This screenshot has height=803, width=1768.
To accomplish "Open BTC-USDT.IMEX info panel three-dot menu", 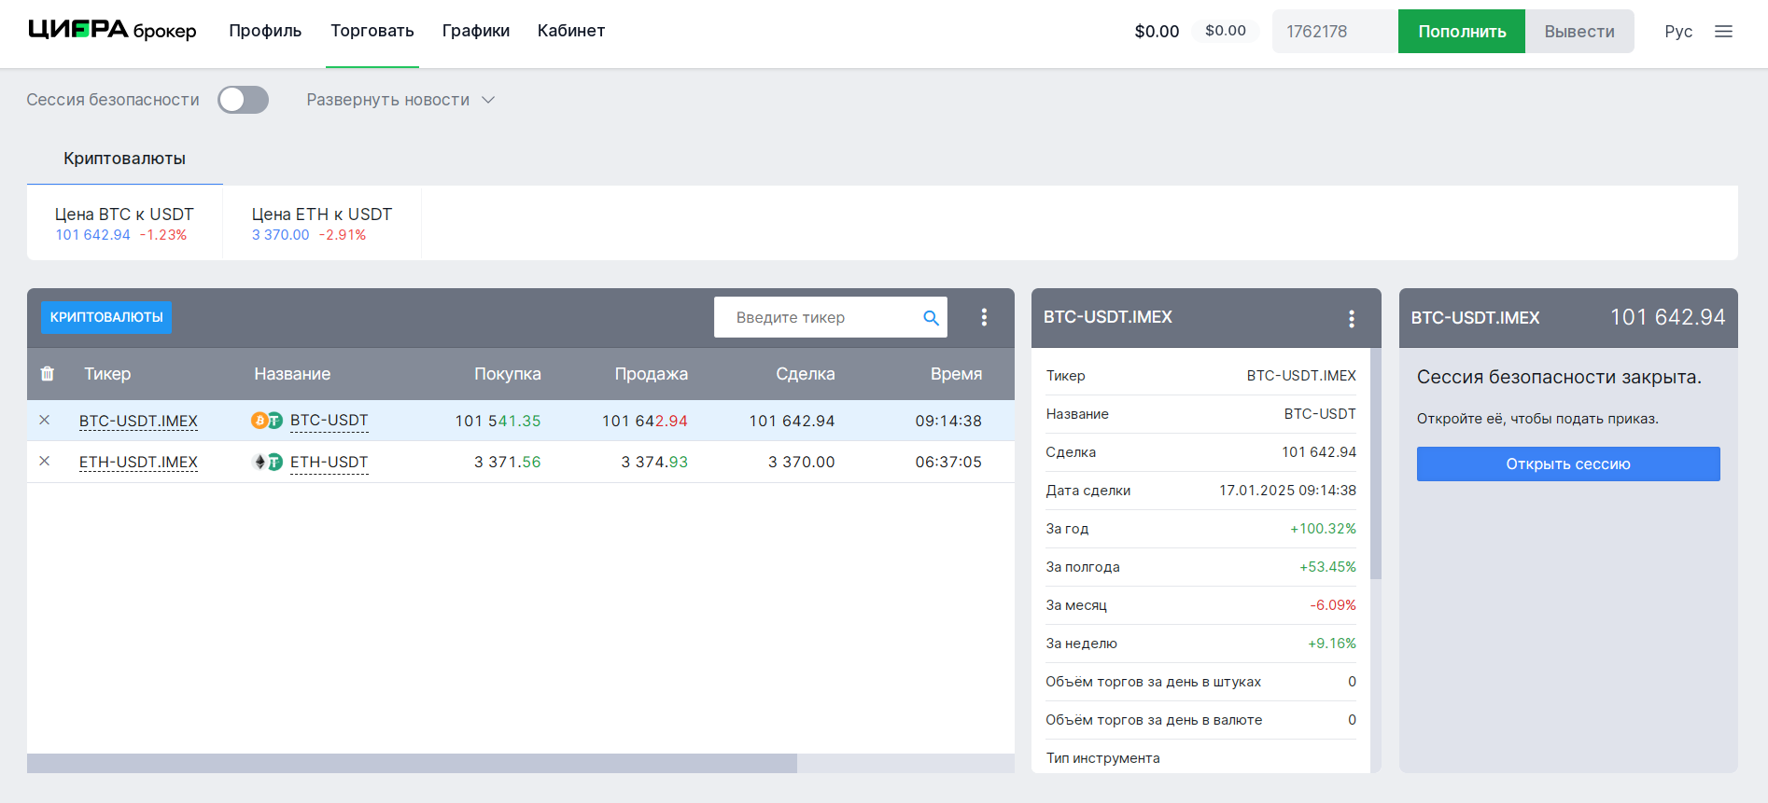I will (x=1351, y=319).
